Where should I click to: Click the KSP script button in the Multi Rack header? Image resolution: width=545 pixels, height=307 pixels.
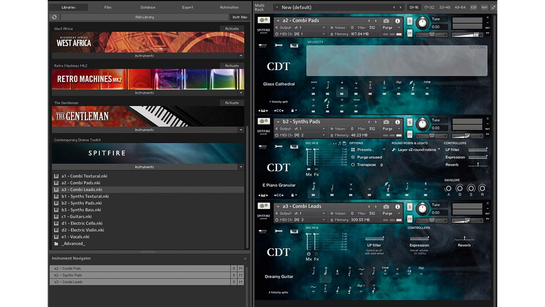pyautogui.click(x=474, y=7)
